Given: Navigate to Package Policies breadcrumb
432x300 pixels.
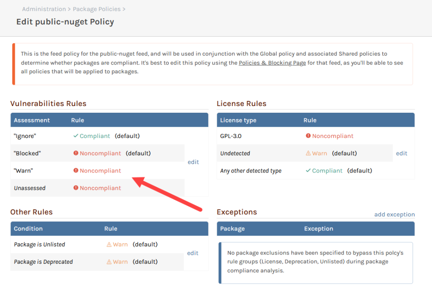Looking at the screenshot, I should click(x=97, y=9).
